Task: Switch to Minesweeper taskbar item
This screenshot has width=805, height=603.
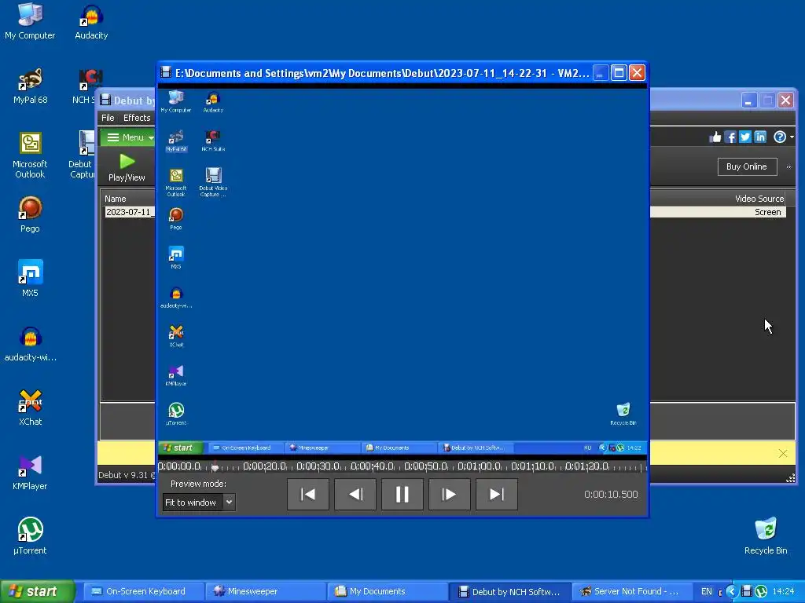Action: click(266, 592)
